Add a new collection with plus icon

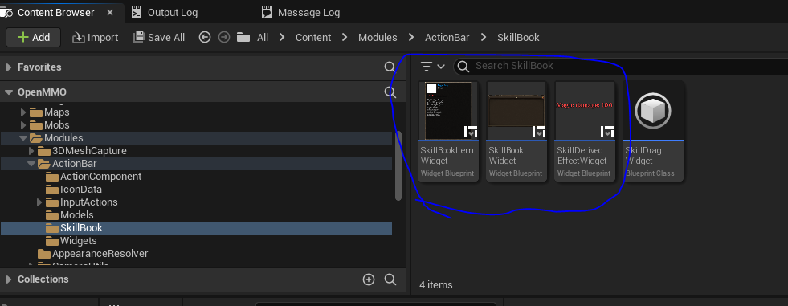pos(369,279)
